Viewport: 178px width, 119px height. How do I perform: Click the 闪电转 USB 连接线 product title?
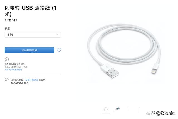(x=30, y=11)
